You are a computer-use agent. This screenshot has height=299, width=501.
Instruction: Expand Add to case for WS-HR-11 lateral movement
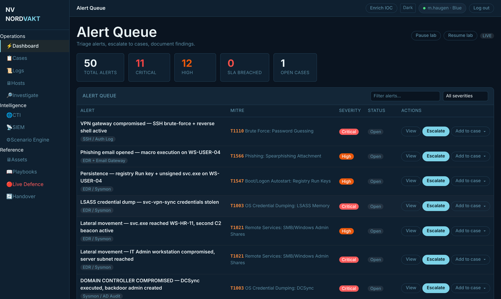pos(470,231)
